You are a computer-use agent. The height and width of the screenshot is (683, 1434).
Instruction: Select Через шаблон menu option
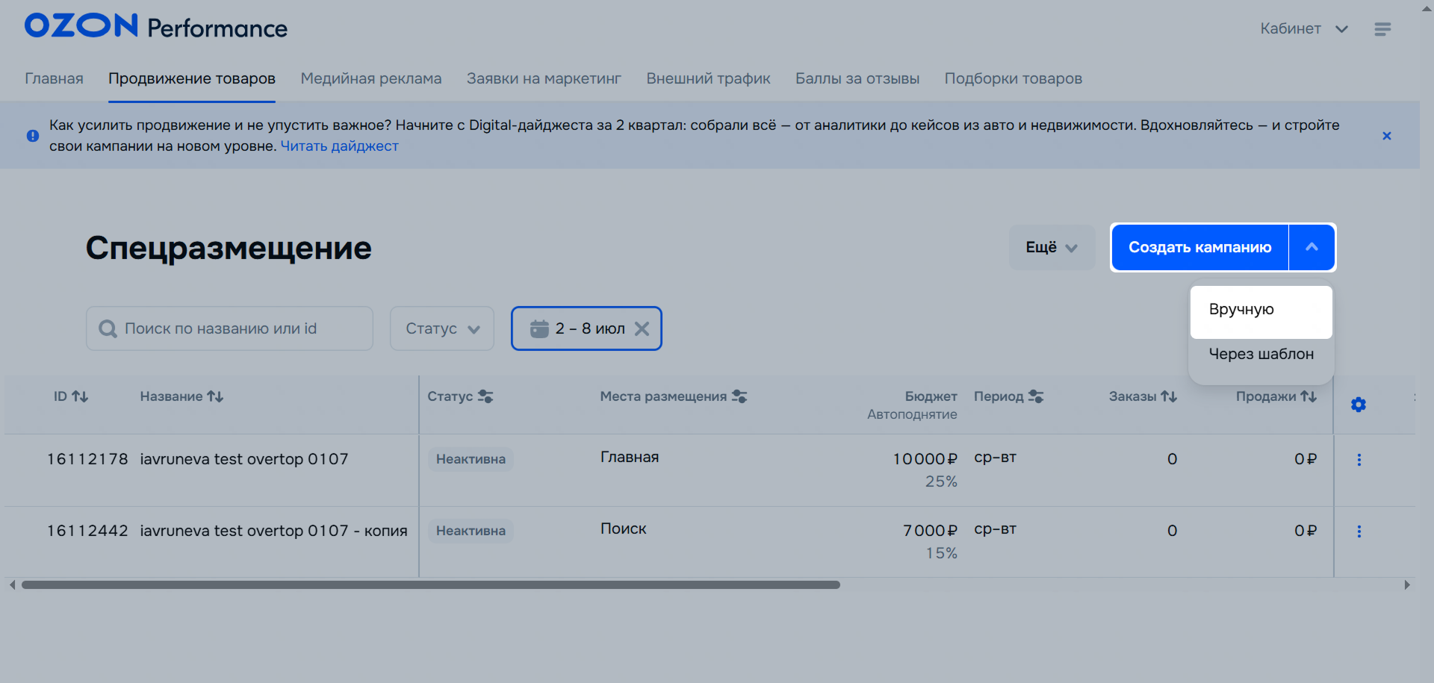[x=1261, y=355]
